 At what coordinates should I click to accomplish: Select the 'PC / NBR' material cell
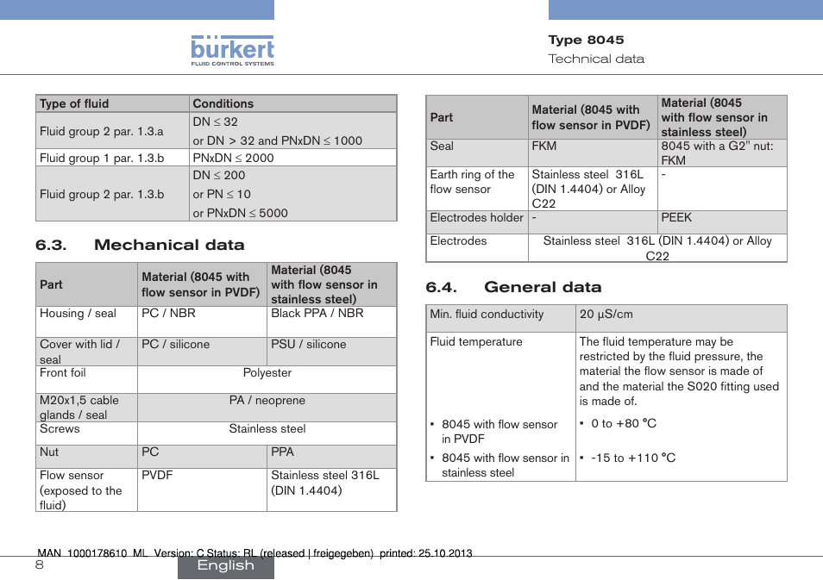(x=202, y=321)
